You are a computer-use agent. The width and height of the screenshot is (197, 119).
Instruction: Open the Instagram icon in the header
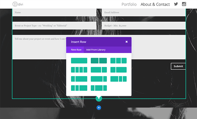(184, 4)
